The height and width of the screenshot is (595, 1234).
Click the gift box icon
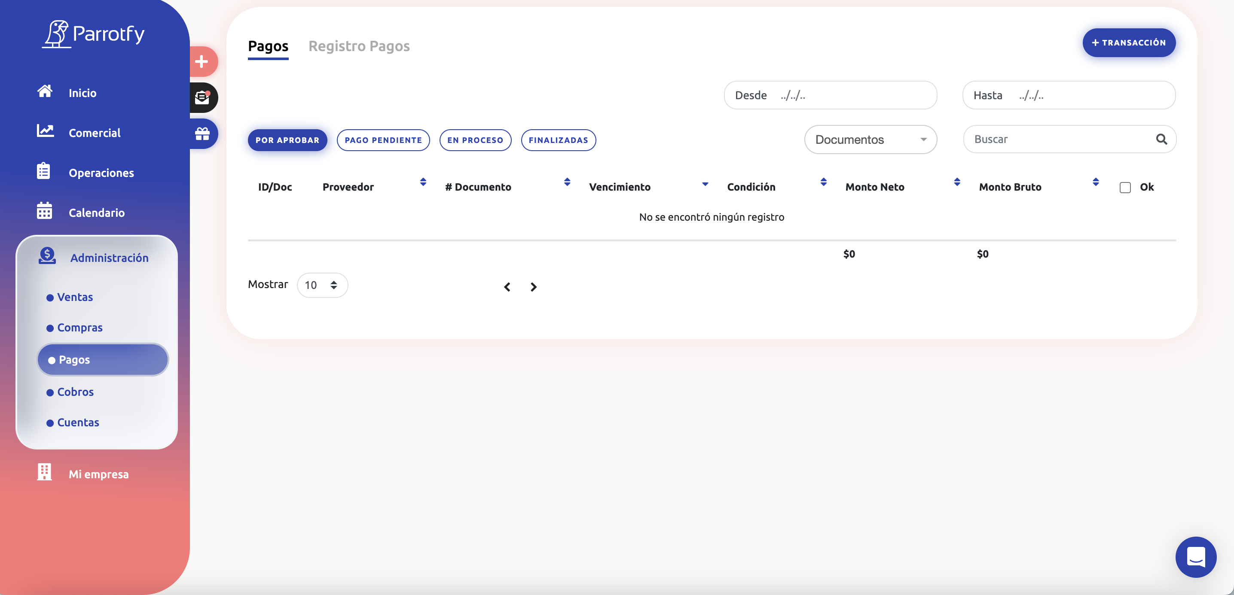tap(202, 134)
